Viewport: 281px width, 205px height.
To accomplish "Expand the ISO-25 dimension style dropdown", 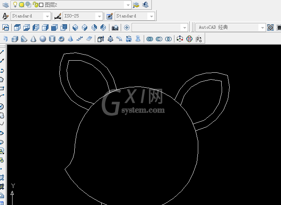I will 99,16.
